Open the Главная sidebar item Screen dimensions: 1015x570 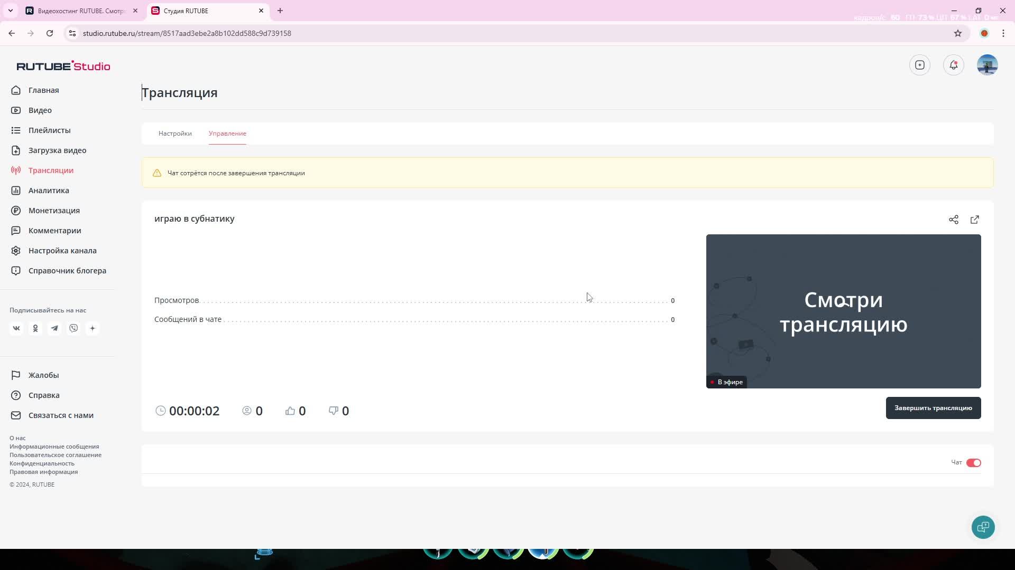point(35,90)
